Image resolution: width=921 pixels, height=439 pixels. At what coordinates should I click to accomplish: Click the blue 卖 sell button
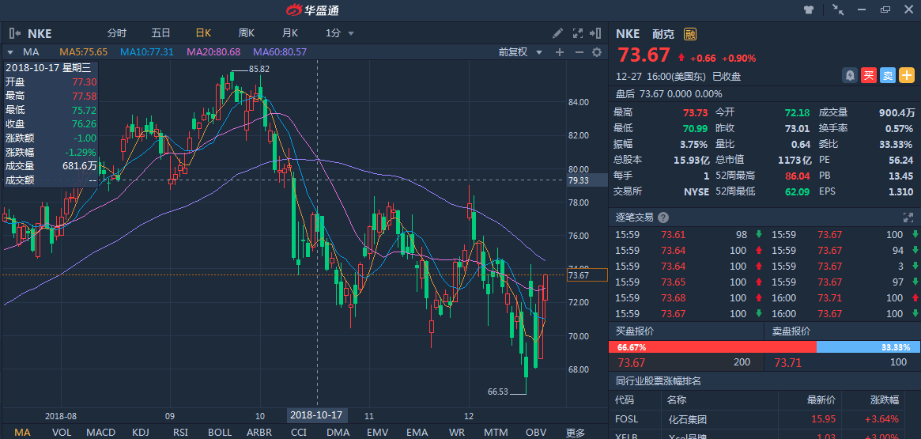click(x=888, y=76)
